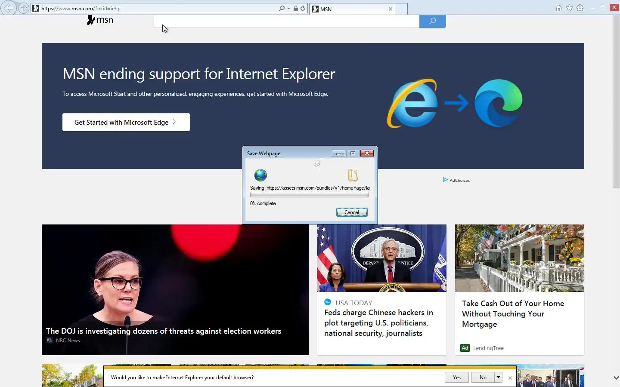Click No on default browser prompt
The width and height of the screenshot is (620, 387).
coord(483,378)
